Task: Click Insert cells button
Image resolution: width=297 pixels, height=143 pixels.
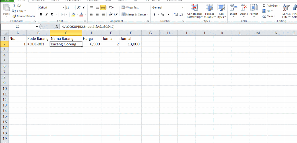Action: coord(234,11)
